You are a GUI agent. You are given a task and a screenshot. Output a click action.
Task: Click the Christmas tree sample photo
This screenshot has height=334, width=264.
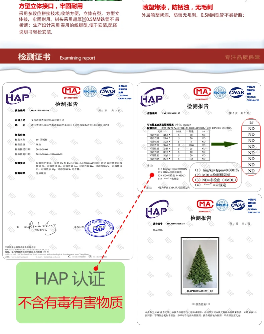pyautogui.click(x=200, y=264)
